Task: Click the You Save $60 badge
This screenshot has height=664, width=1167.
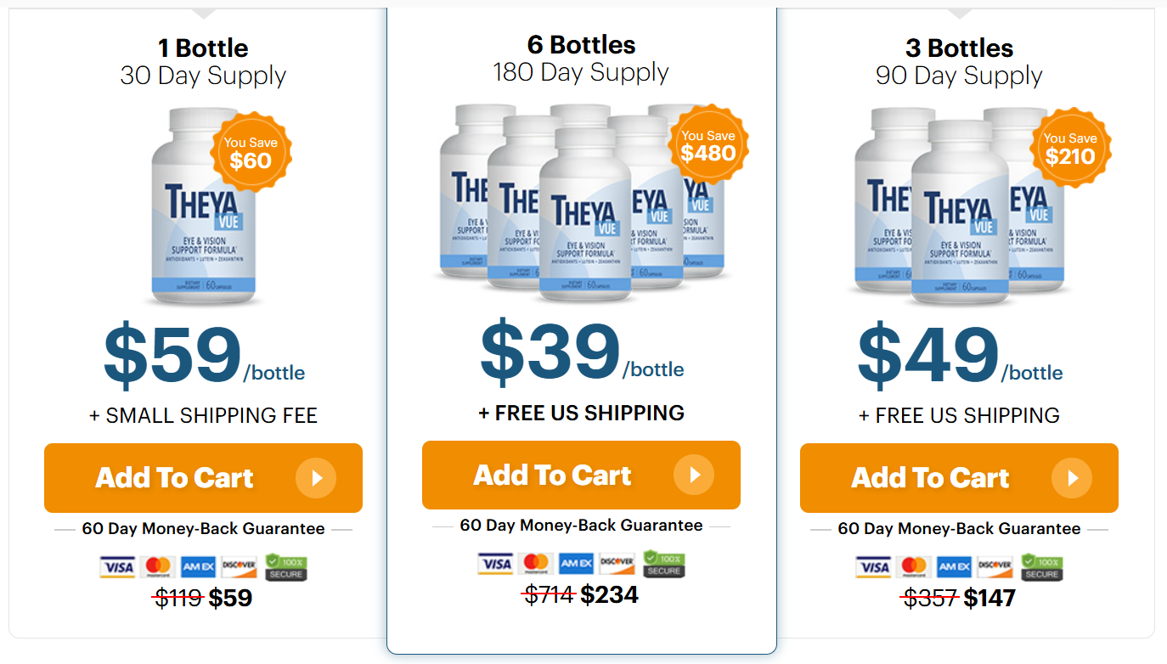Action: [x=251, y=153]
